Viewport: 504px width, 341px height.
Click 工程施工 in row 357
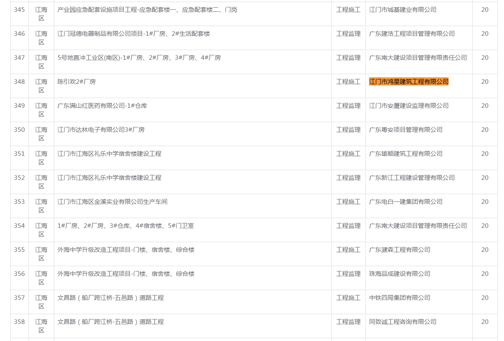click(348, 298)
